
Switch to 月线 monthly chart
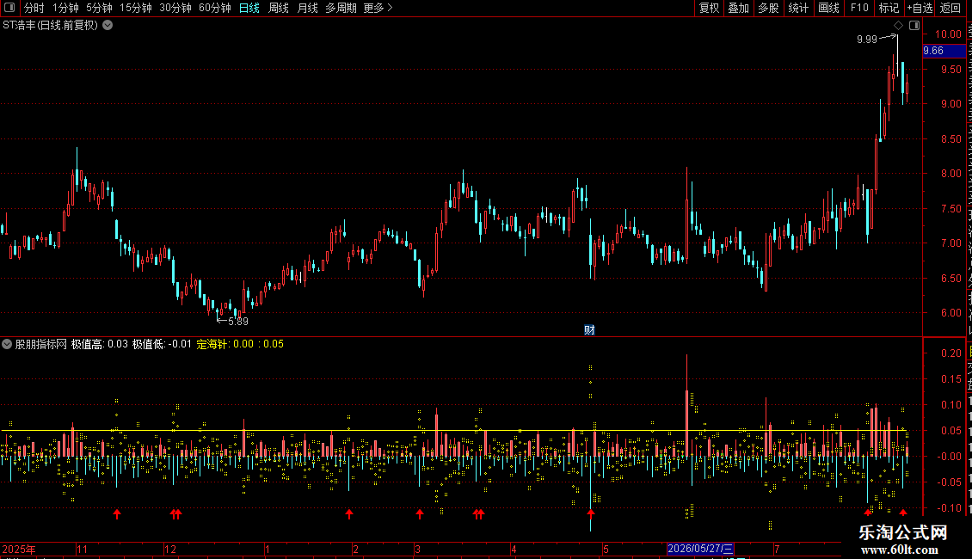307,8
